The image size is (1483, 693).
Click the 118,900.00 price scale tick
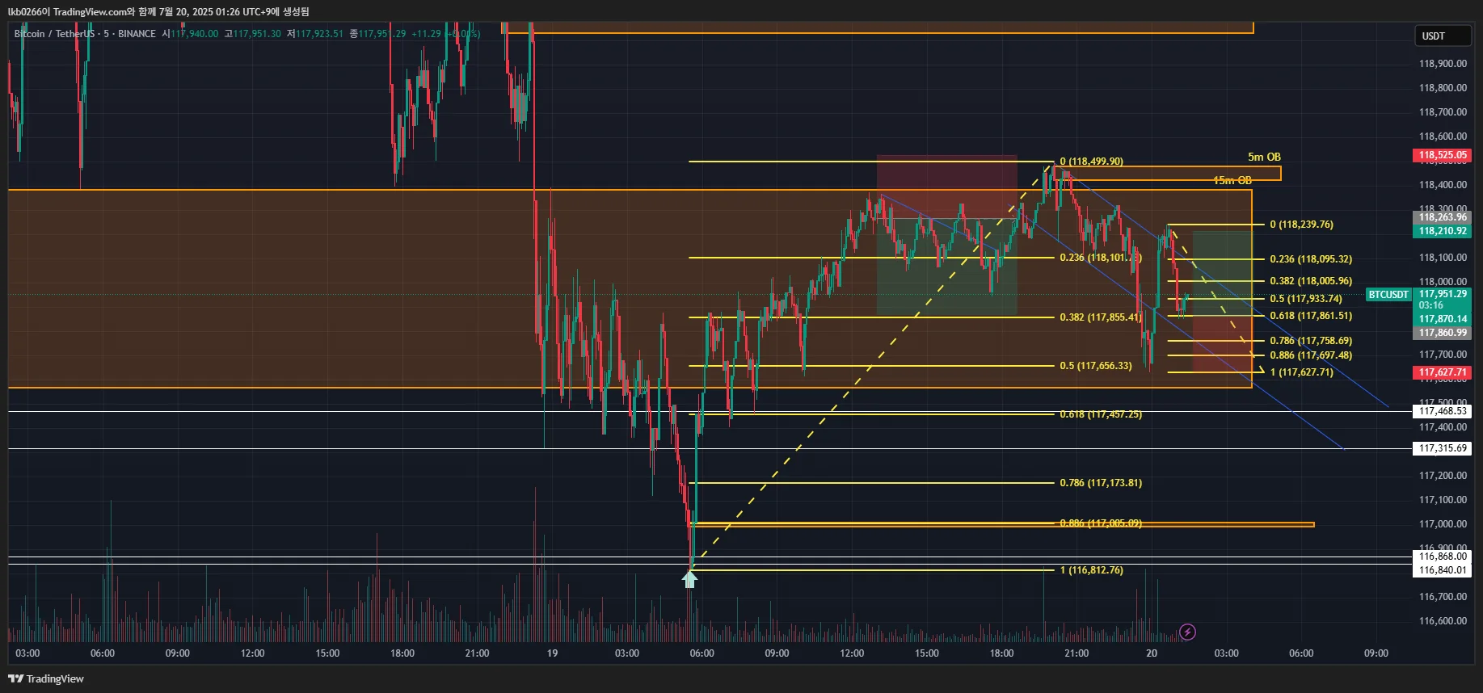pos(1443,64)
